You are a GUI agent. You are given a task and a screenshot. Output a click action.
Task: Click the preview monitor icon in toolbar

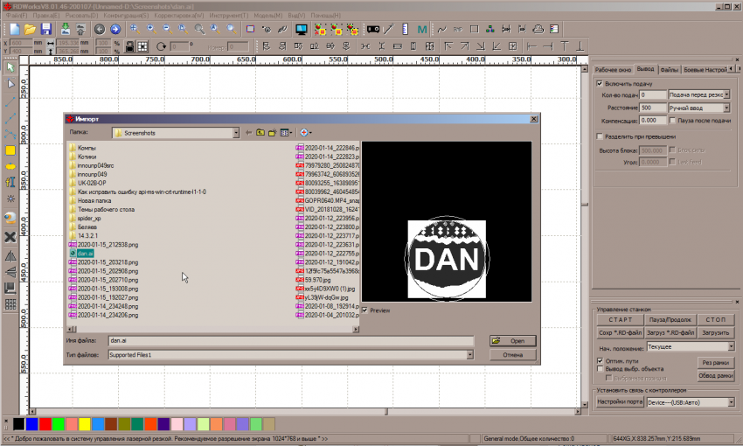point(301,29)
